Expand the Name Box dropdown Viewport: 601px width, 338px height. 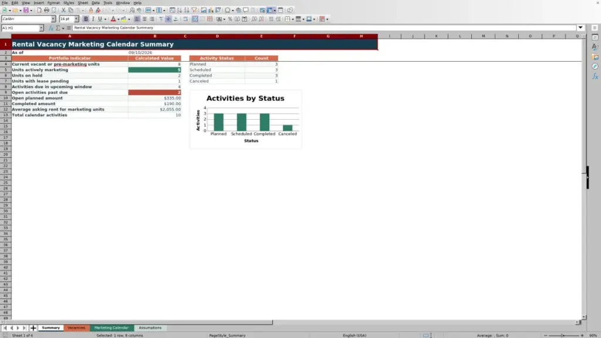click(41, 28)
